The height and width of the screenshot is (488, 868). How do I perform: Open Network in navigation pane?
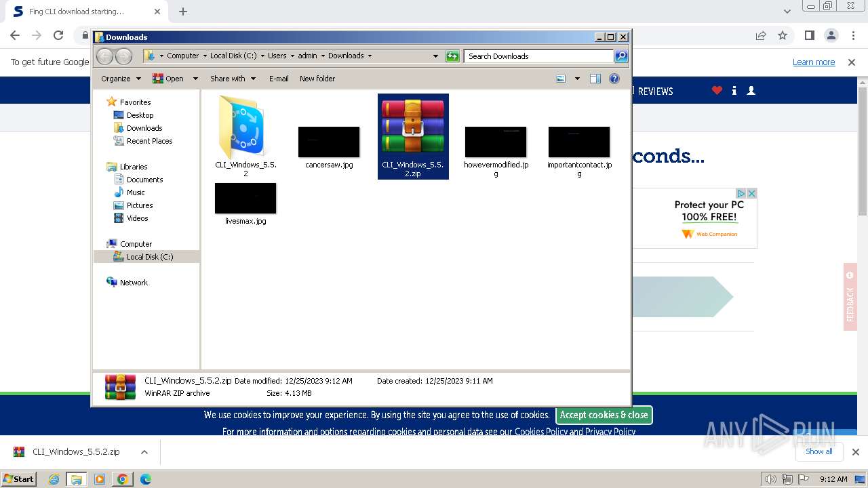134,283
